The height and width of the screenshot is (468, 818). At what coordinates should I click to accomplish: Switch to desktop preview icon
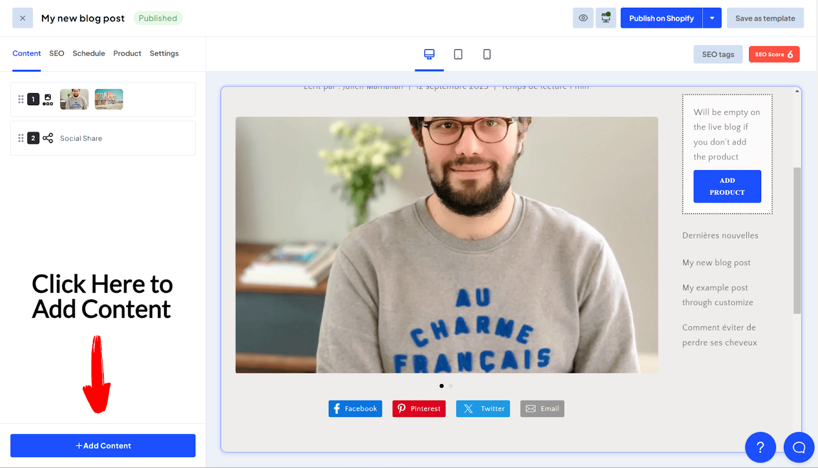(429, 54)
